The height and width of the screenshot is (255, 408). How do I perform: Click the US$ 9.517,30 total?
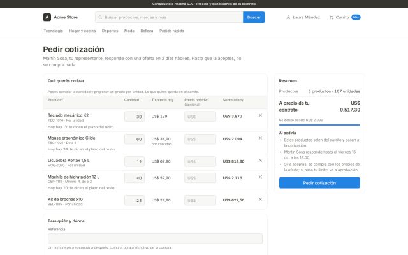click(350, 106)
